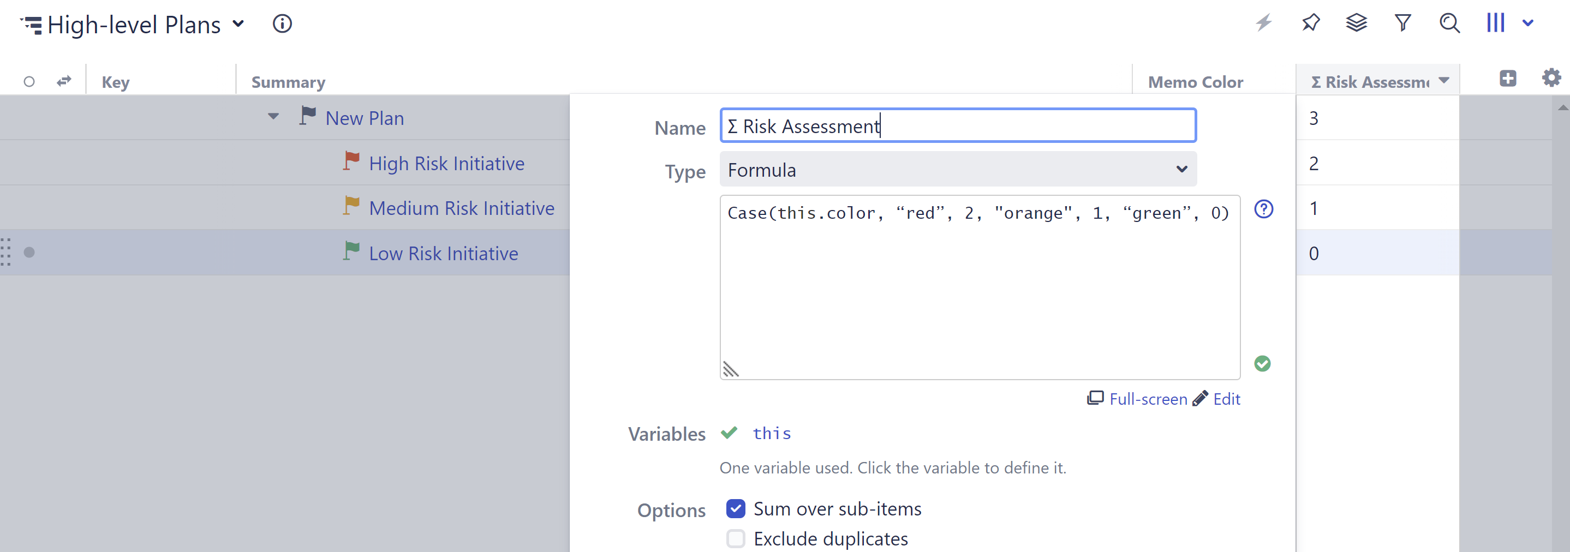Click the formula help question mark
Screen dimensions: 1570x552
[1263, 209]
